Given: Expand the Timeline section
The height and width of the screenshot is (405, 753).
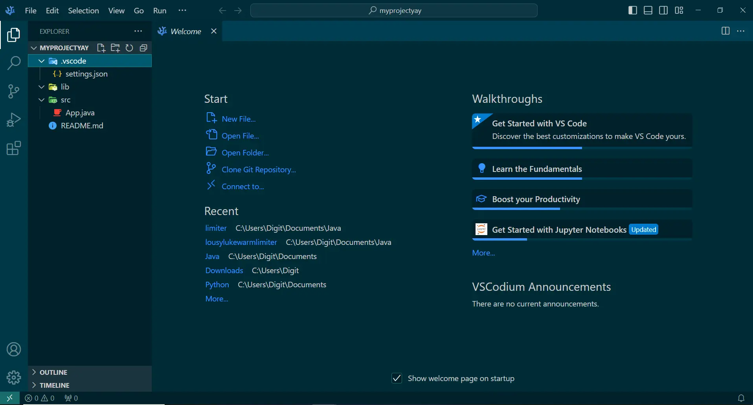Looking at the screenshot, I should pyautogui.click(x=54, y=385).
